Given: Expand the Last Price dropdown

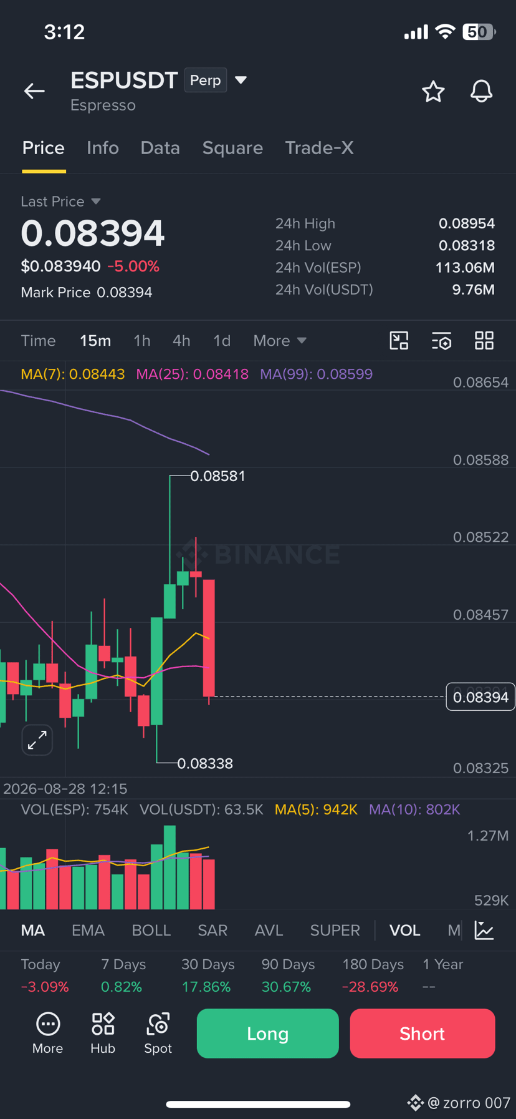Looking at the screenshot, I should 60,202.
